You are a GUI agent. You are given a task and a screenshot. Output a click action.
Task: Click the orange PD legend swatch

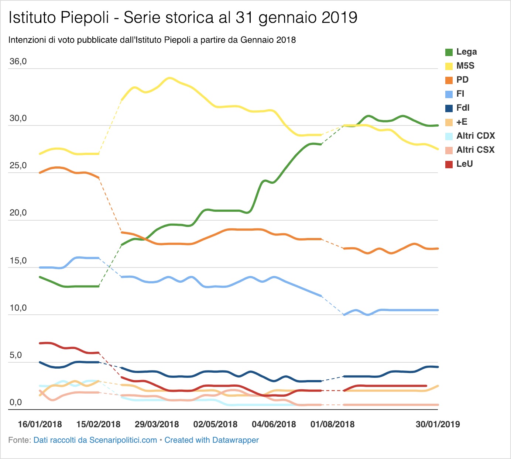pyautogui.click(x=449, y=80)
